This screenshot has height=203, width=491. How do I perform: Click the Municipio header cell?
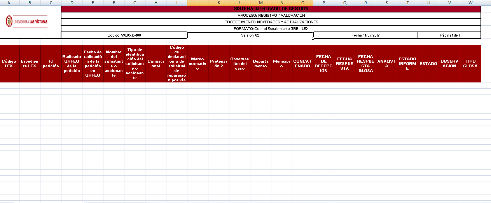point(281,63)
